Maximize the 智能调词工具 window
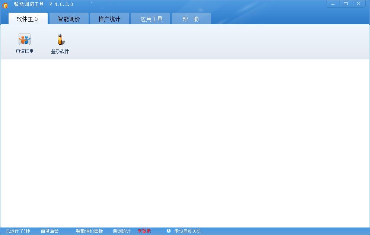The image size is (370, 235). 345,3
